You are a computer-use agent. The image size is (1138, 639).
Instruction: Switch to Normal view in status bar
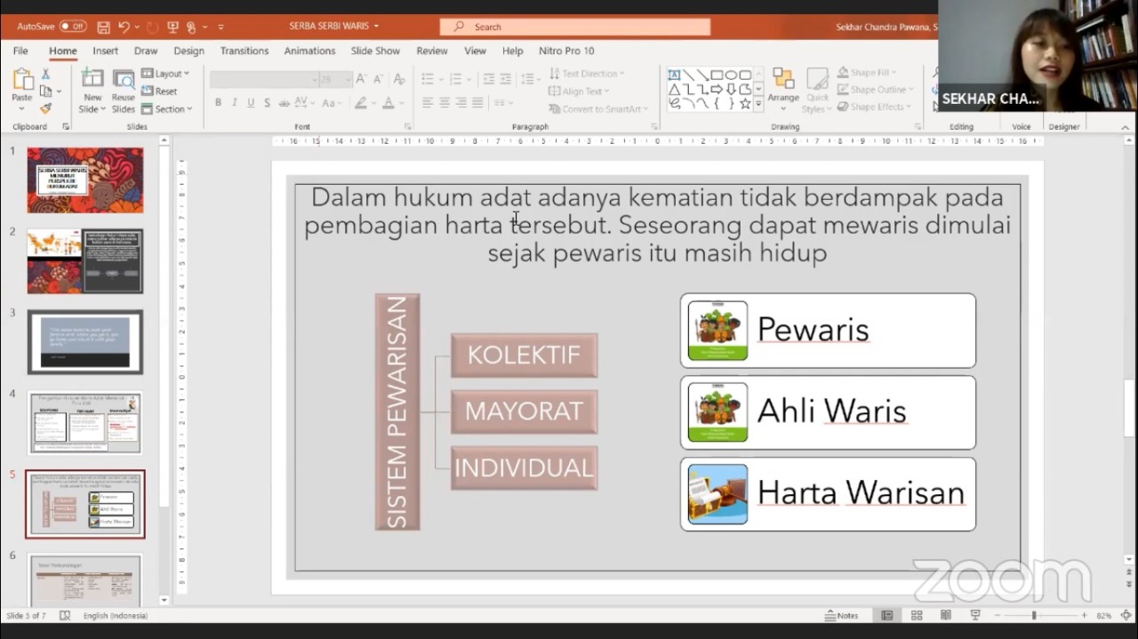tap(887, 615)
